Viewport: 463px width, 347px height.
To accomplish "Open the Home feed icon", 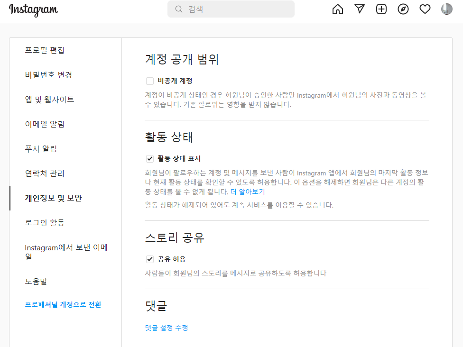I will pyautogui.click(x=338, y=9).
